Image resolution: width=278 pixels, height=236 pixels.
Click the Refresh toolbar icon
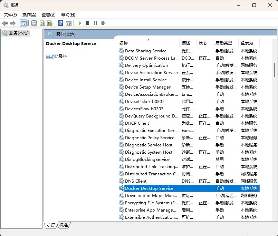click(x=42, y=23)
